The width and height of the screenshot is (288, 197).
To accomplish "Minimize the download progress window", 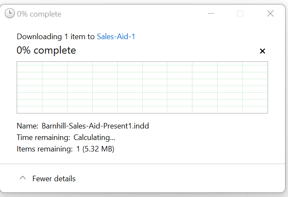I will [211, 14].
